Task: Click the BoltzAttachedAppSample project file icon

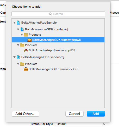Action: 18,23
